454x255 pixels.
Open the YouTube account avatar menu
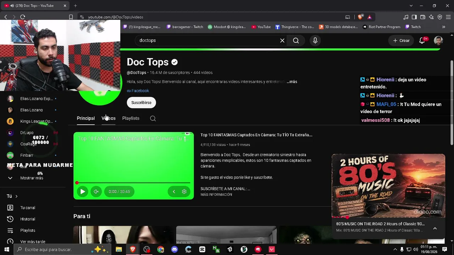[x=438, y=40]
